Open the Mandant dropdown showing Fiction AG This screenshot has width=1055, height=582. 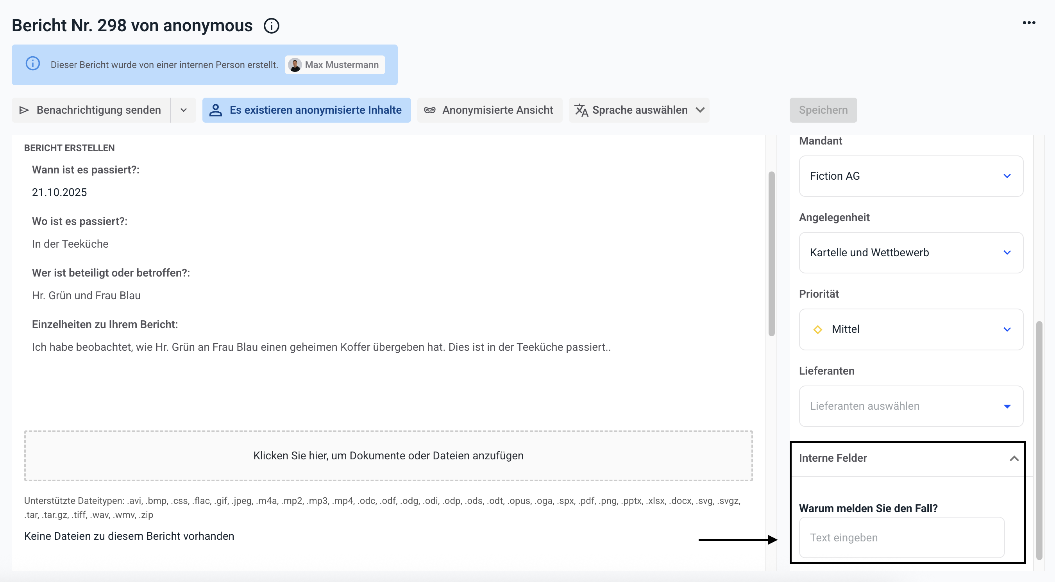910,176
